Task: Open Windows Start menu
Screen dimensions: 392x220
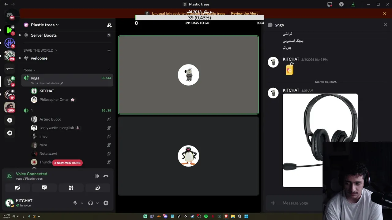Action: [246, 216]
